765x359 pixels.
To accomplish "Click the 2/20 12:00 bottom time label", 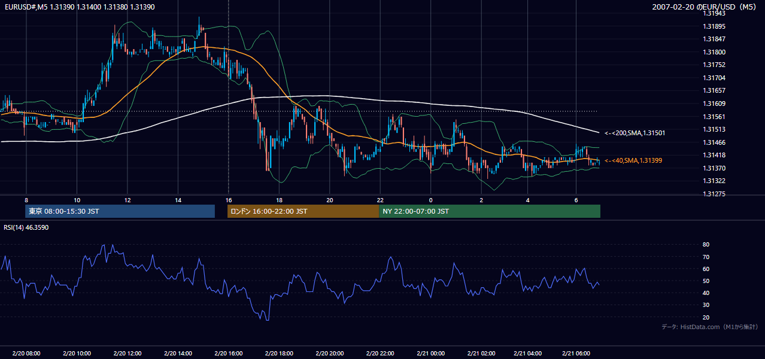I will [127, 354].
